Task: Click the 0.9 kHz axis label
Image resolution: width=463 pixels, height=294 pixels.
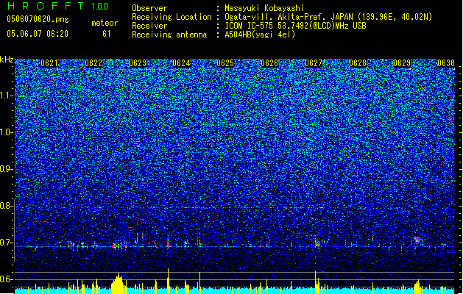Action: (x=7, y=169)
